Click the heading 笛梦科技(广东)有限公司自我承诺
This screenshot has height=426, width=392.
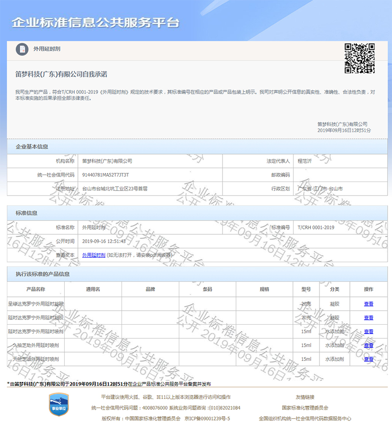pyautogui.click(x=61, y=74)
